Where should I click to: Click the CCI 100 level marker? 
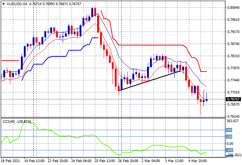(229, 137)
